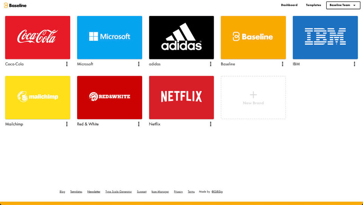Open the kebab menu for Mailchimp
The image size is (363, 205).
coord(67,124)
